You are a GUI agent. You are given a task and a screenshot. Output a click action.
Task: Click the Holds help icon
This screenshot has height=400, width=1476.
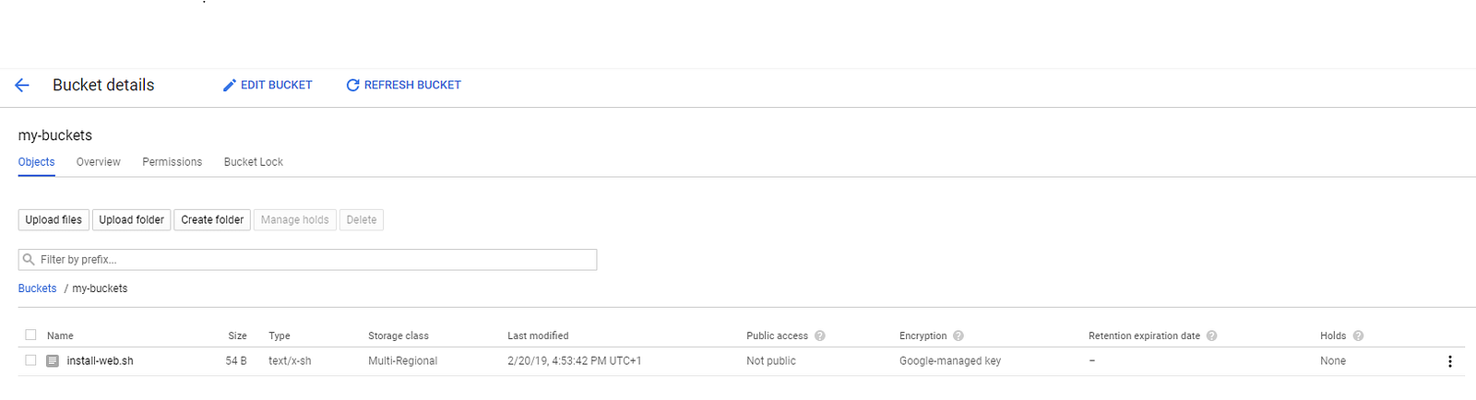1358,336
